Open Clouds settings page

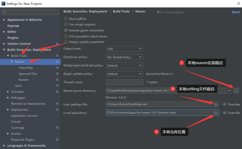tap(16, 122)
